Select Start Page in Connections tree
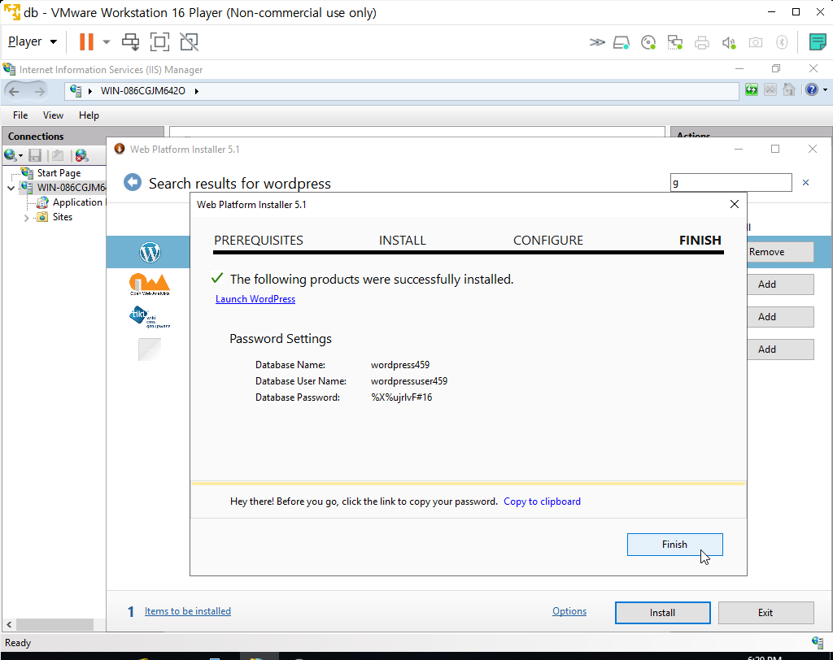This screenshot has height=660, width=833. [x=59, y=172]
